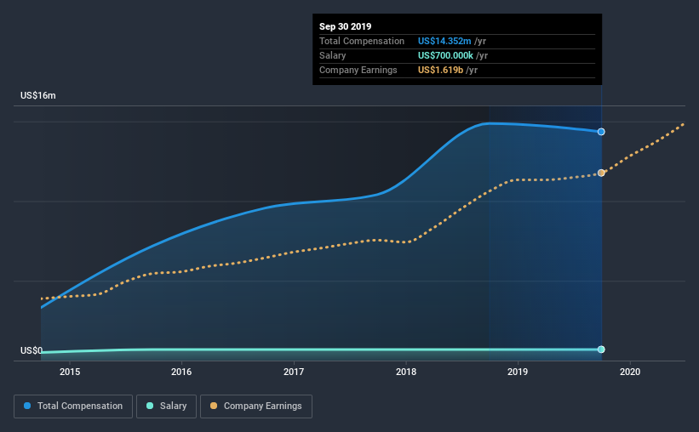The image size is (699, 432).
Task: Click the orange Company Earnings data point marker
Action: (601, 173)
